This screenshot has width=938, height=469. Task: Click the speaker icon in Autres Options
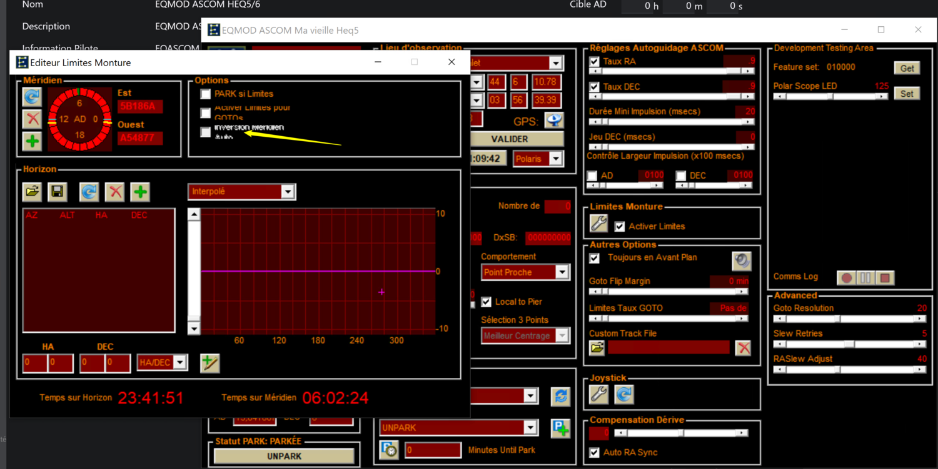click(x=742, y=260)
